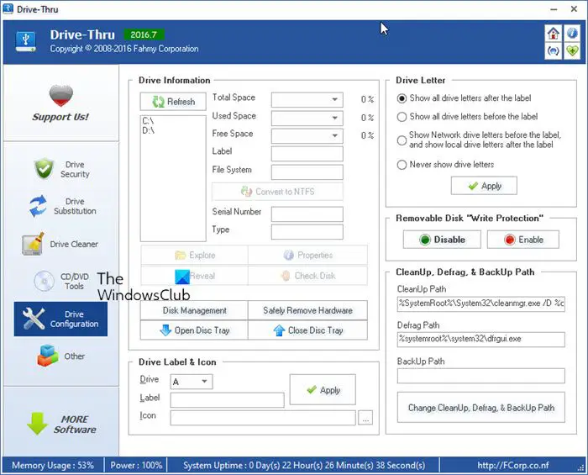
Task: Click System Uptime status entry
Action: click(304, 466)
